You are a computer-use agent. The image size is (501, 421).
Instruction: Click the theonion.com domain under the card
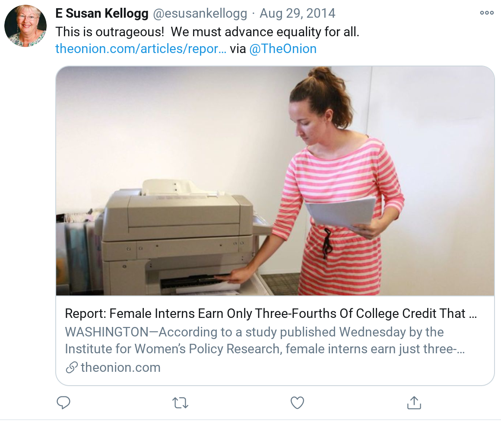coord(120,368)
